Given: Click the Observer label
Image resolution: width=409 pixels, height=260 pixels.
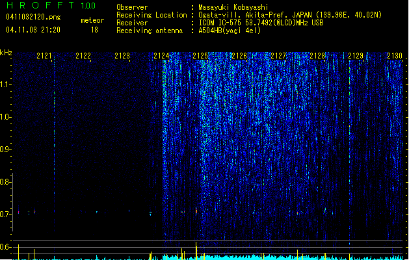Looking at the screenshot, I should (x=132, y=7).
